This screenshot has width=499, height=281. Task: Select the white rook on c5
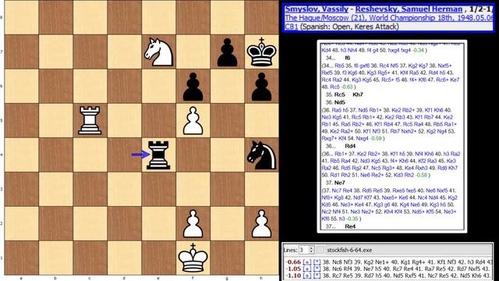click(90, 120)
